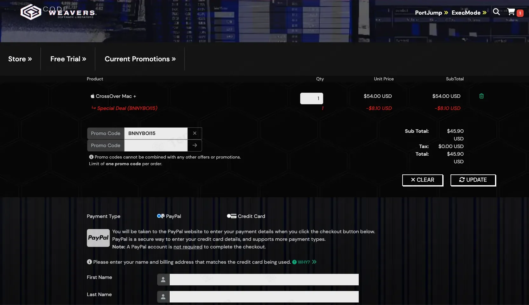Open the Store menu

[20, 59]
